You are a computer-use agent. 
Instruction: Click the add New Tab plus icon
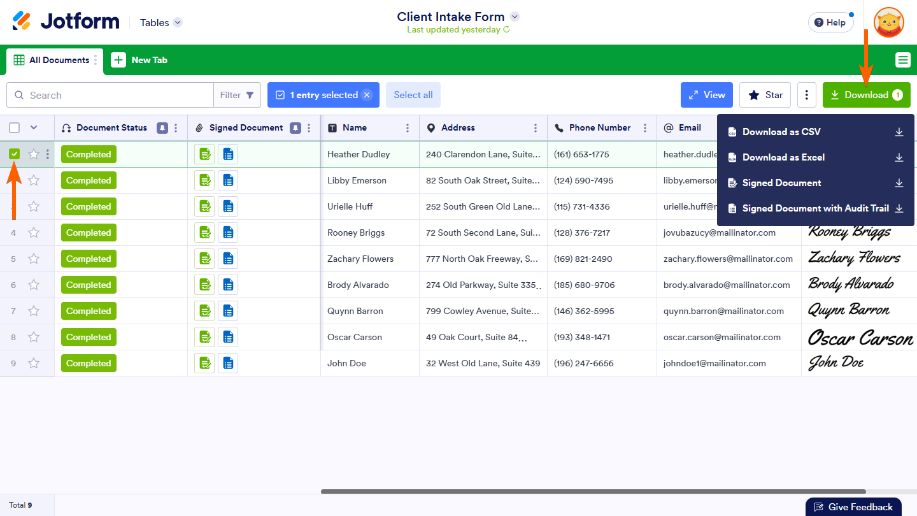(x=118, y=60)
